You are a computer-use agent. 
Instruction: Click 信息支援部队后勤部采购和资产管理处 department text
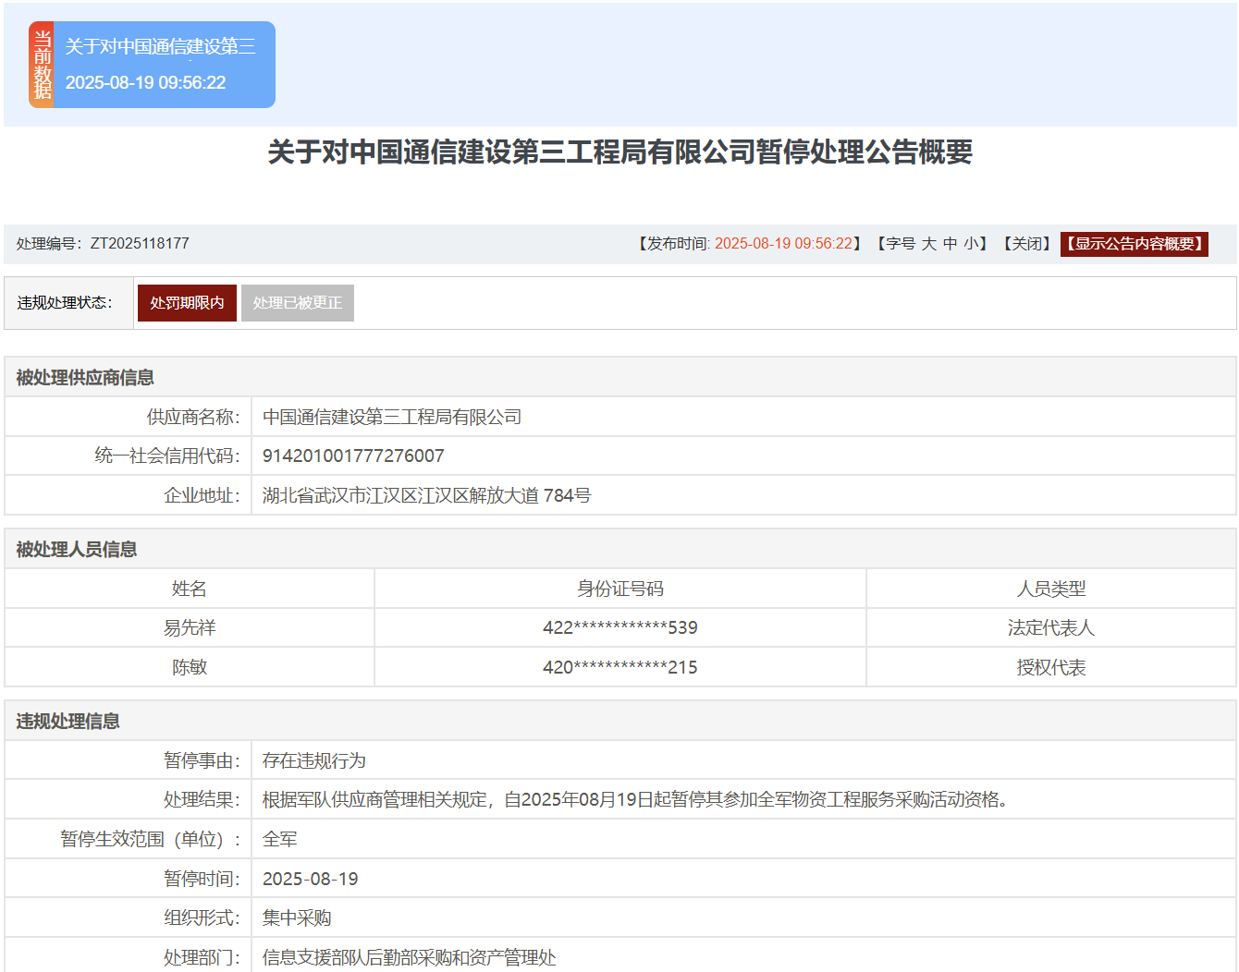[x=410, y=958]
